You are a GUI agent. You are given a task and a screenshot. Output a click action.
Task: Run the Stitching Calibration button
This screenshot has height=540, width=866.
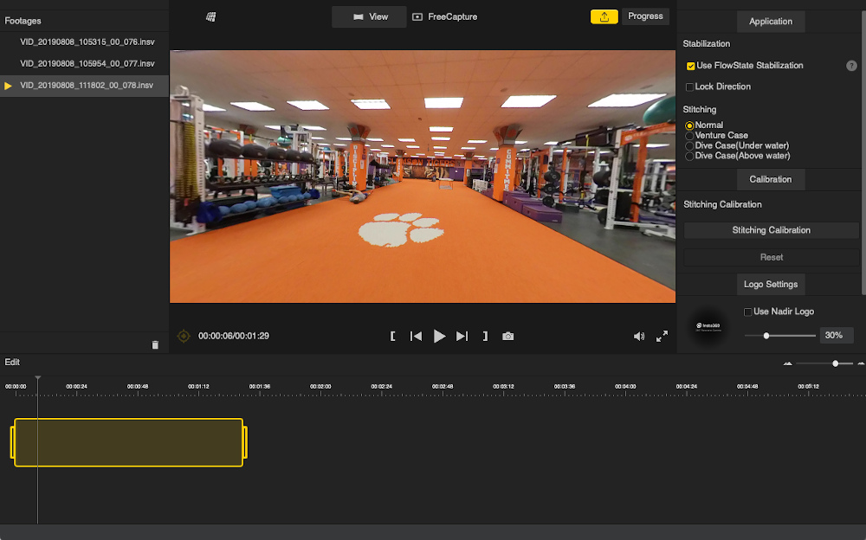771,230
